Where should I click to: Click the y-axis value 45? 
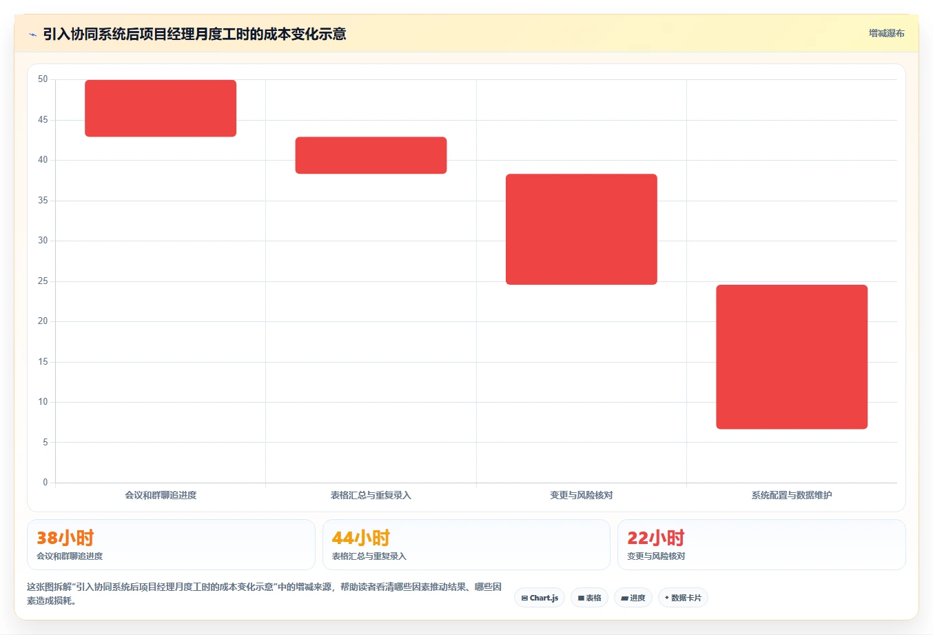click(x=43, y=120)
